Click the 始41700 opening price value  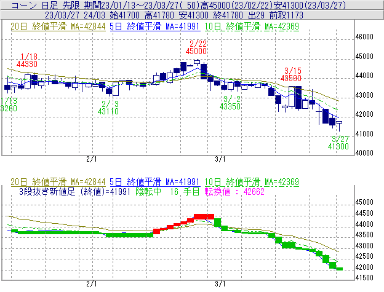[125, 15]
